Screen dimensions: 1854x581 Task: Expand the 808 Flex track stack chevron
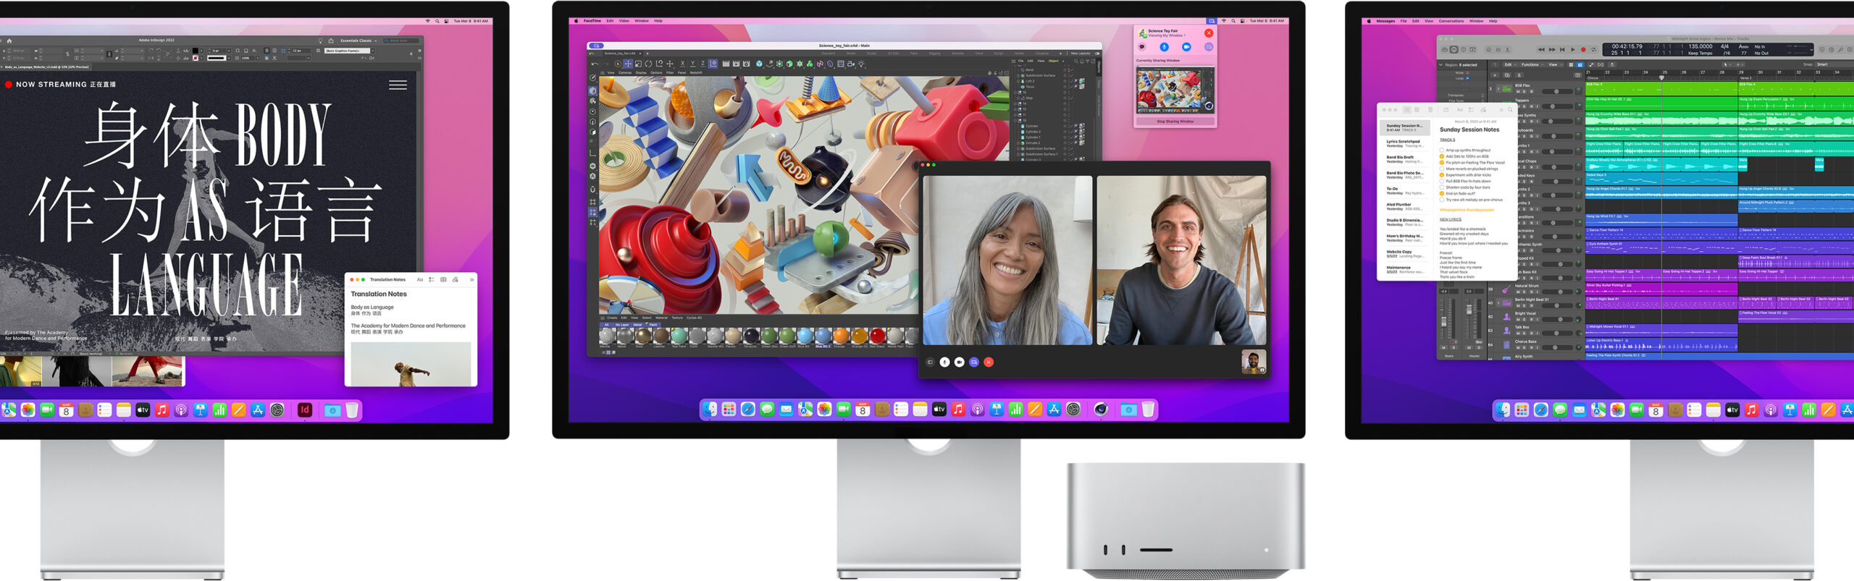tap(1498, 89)
